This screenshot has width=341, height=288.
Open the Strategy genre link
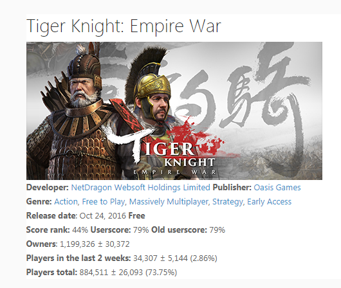pyautogui.click(x=227, y=202)
